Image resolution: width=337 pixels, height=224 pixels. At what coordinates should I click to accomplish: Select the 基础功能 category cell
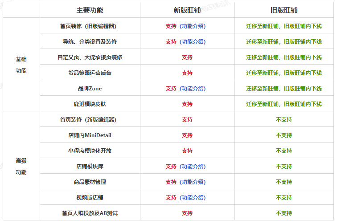point(21,65)
